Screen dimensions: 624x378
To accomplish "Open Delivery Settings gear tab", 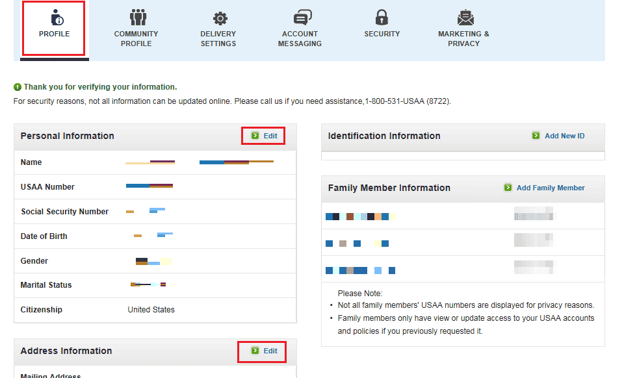I will (218, 29).
